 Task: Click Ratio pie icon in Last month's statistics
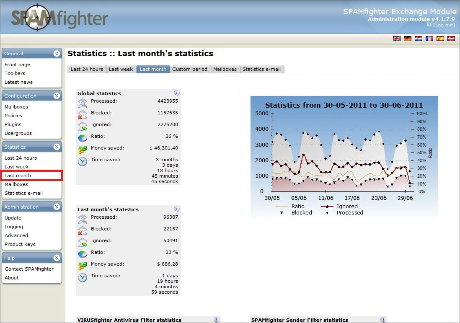[83, 254]
